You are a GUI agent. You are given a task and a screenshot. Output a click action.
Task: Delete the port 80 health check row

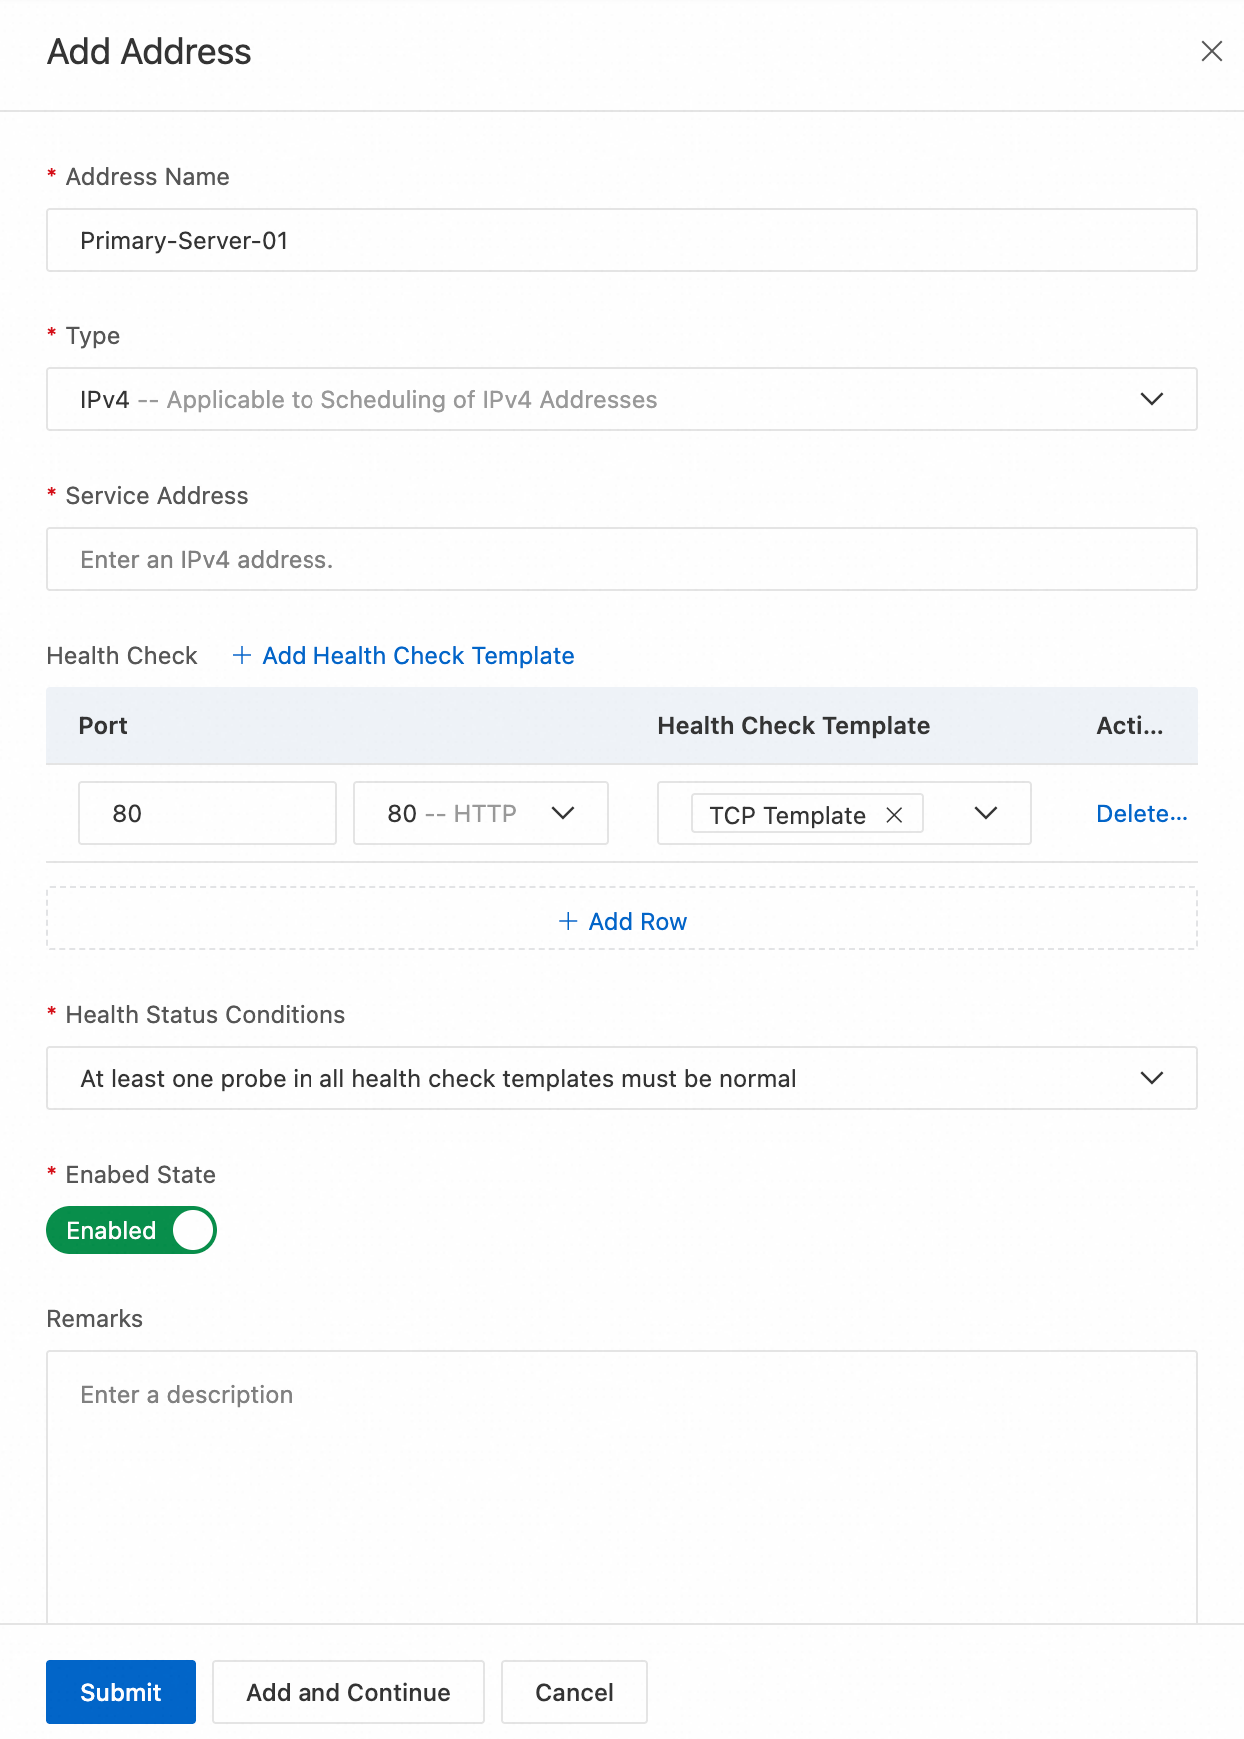[x=1141, y=814]
